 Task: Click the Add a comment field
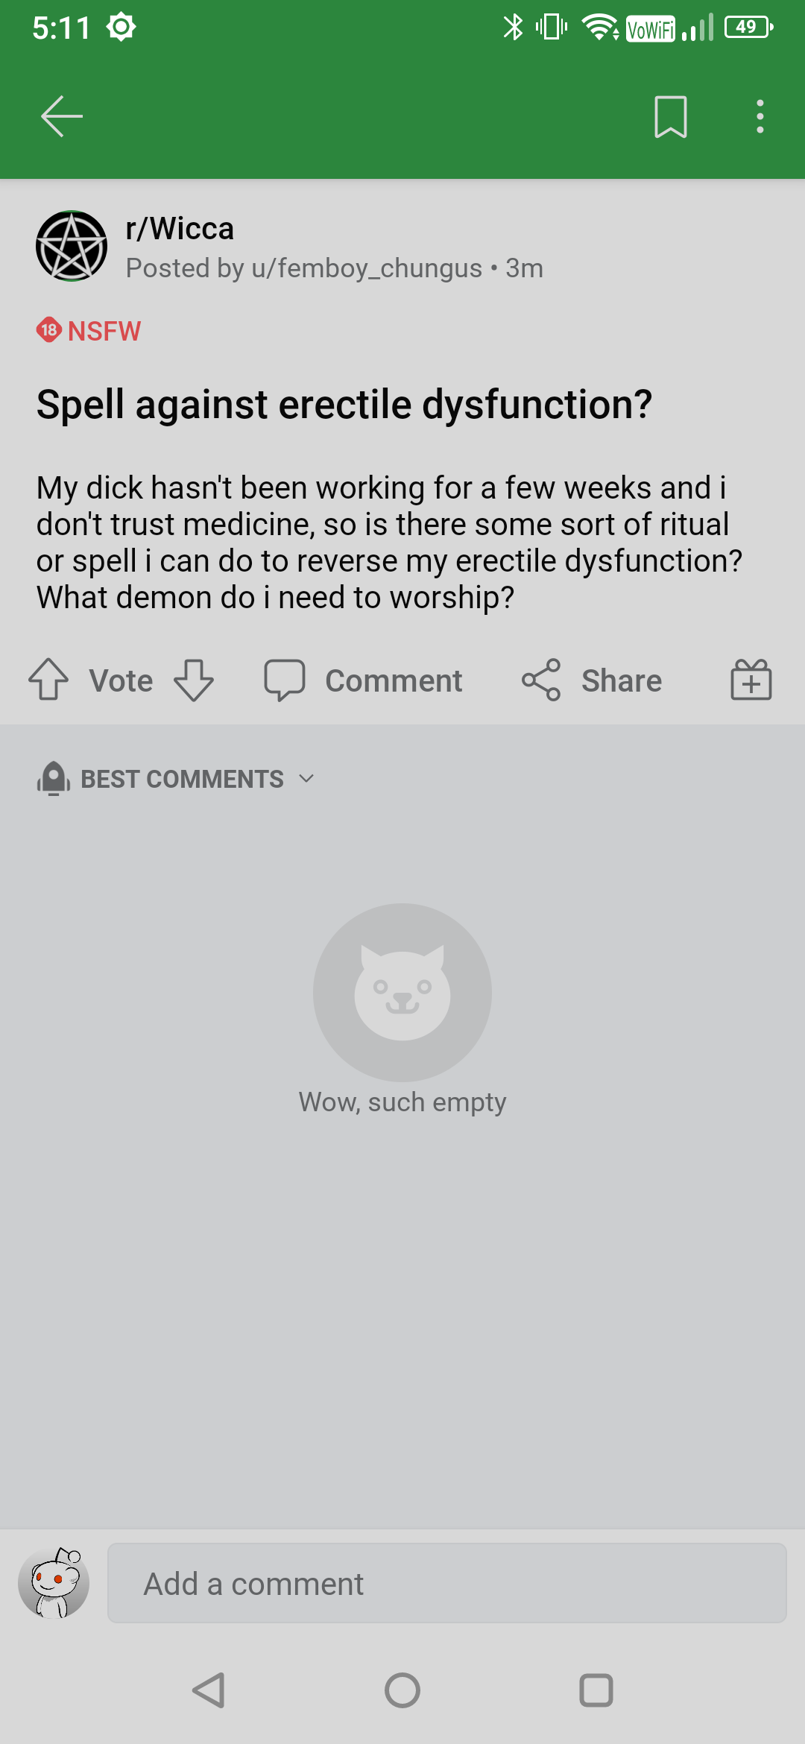point(447,1583)
